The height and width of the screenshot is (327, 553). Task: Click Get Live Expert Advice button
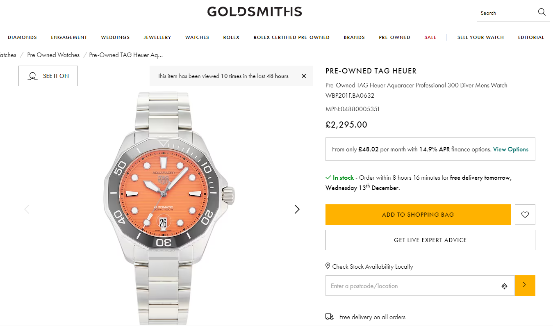tap(430, 240)
